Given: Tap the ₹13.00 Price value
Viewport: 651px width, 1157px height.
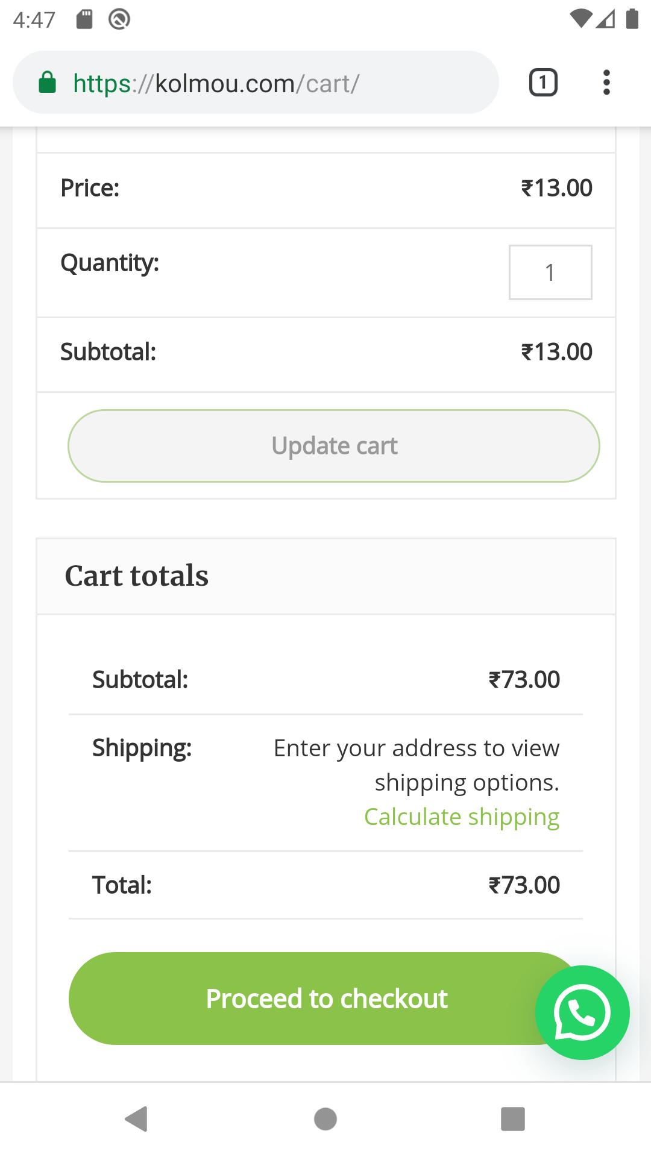Looking at the screenshot, I should pyautogui.click(x=556, y=188).
